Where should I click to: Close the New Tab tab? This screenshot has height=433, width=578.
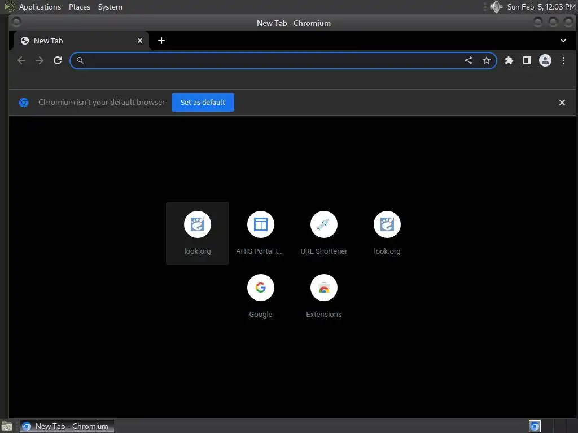(140, 41)
